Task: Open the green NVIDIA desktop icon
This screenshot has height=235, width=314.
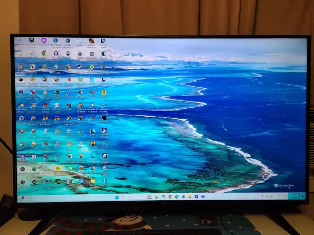Action: (58, 182)
